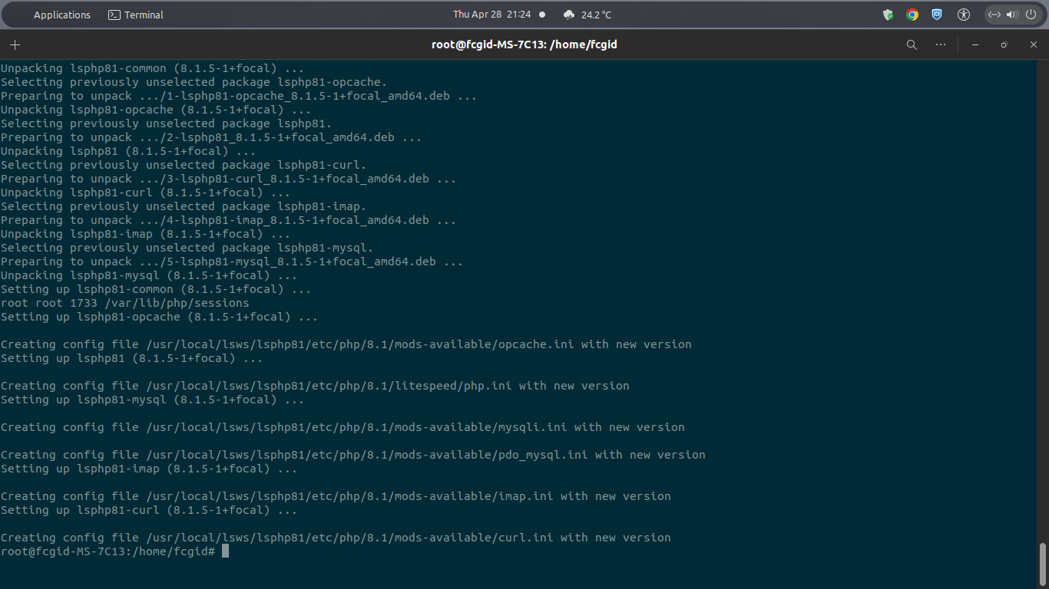The width and height of the screenshot is (1049, 589).
Task: Click 'Preparing to unpack .../5-lsphp81-mysql' line
Action: click(x=232, y=262)
